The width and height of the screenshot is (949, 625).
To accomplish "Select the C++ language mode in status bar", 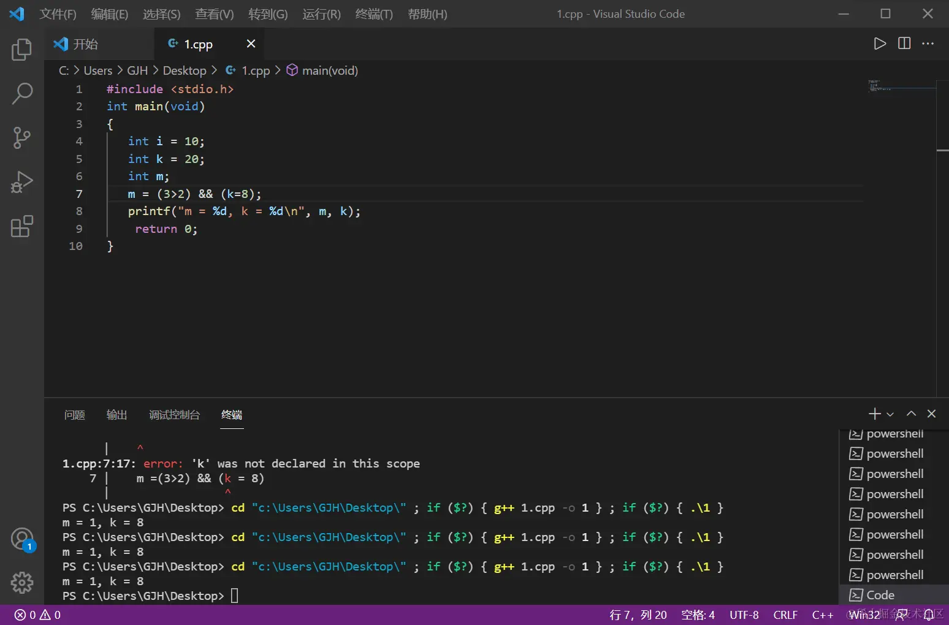I will click(x=822, y=615).
